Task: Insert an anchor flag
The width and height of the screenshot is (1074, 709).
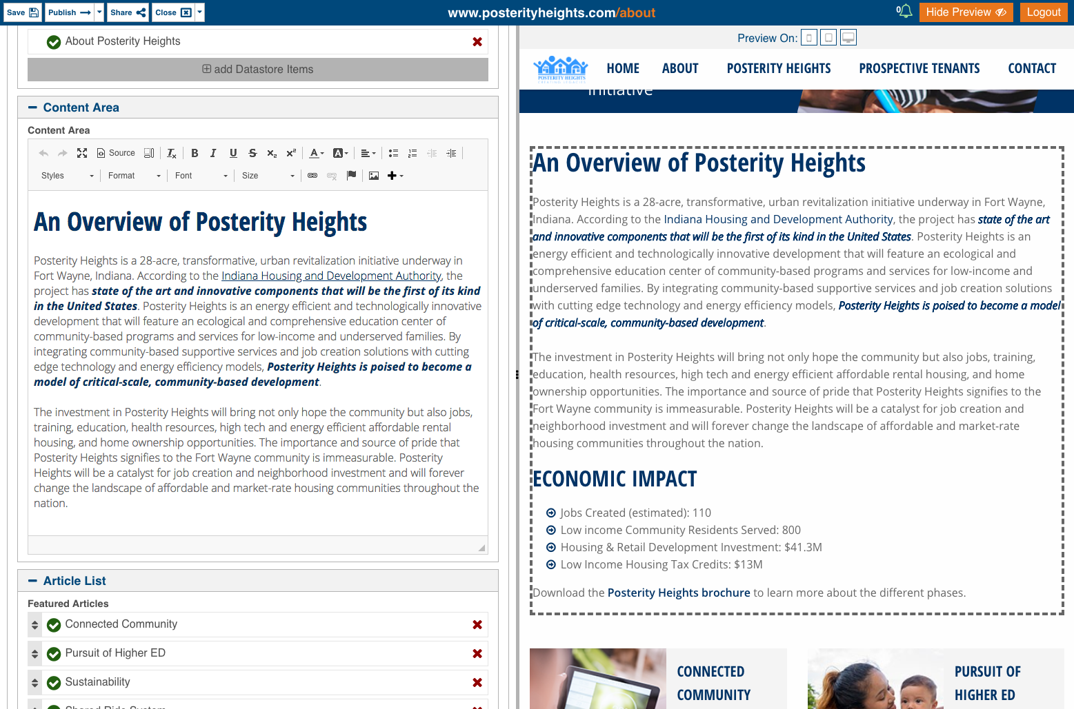Action: [x=351, y=176]
